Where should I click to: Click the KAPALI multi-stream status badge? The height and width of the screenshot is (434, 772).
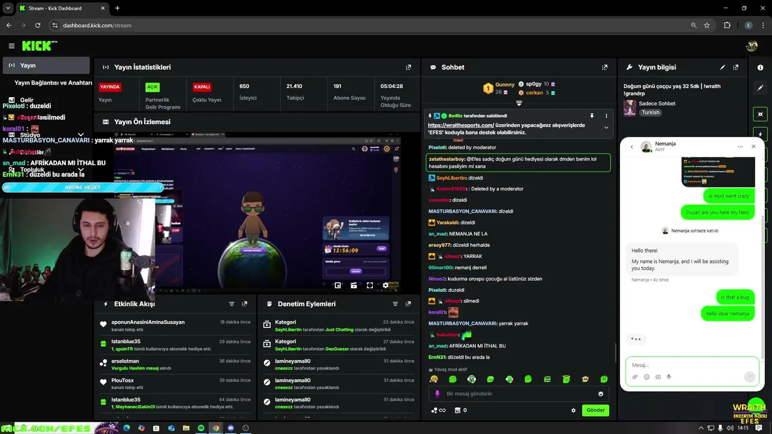tap(202, 87)
